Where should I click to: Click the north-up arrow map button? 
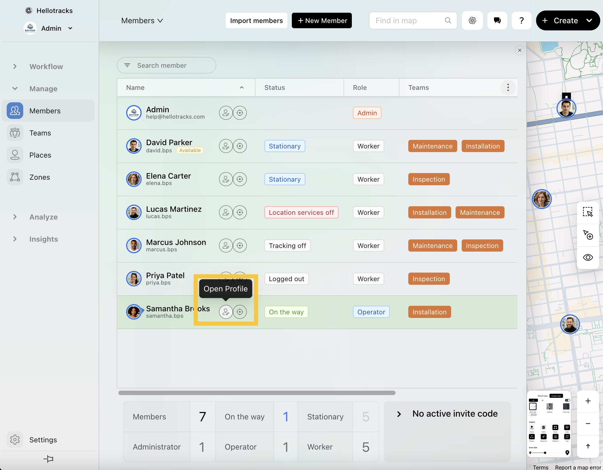(x=588, y=446)
